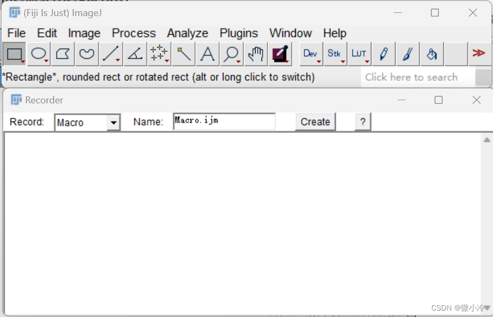This screenshot has height=317, width=493.
Task: Select the Paintbrush tool
Action: pos(408,54)
